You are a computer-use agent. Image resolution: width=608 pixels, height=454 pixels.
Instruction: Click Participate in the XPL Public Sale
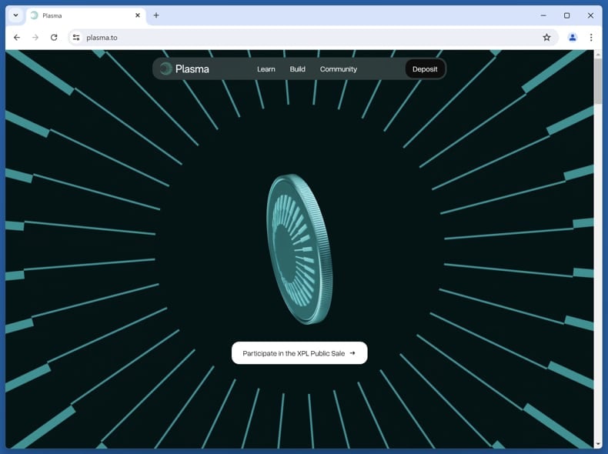(x=299, y=353)
